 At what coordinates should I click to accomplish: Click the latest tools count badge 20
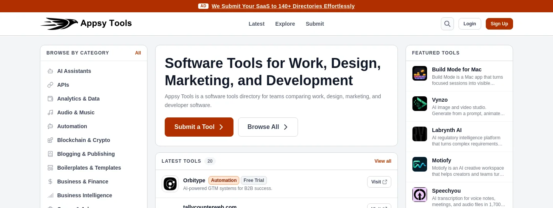coord(210,161)
